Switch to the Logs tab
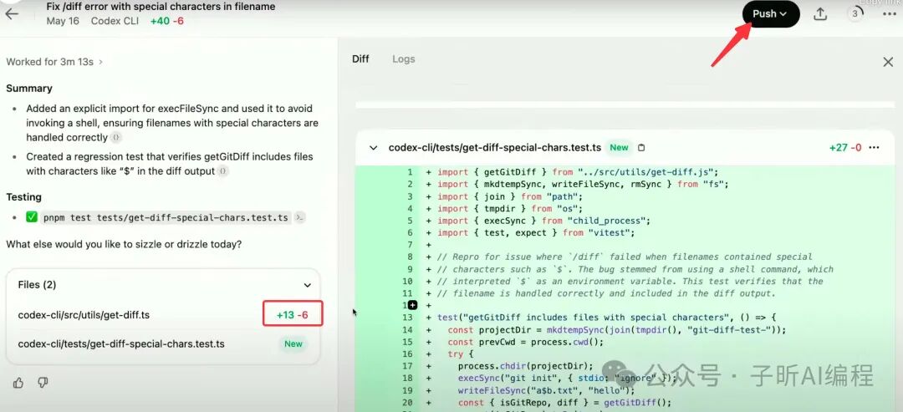This screenshot has height=412, width=903. tap(403, 59)
